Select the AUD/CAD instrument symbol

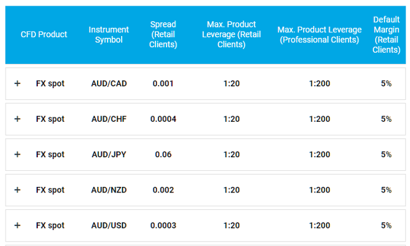tap(109, 83)
